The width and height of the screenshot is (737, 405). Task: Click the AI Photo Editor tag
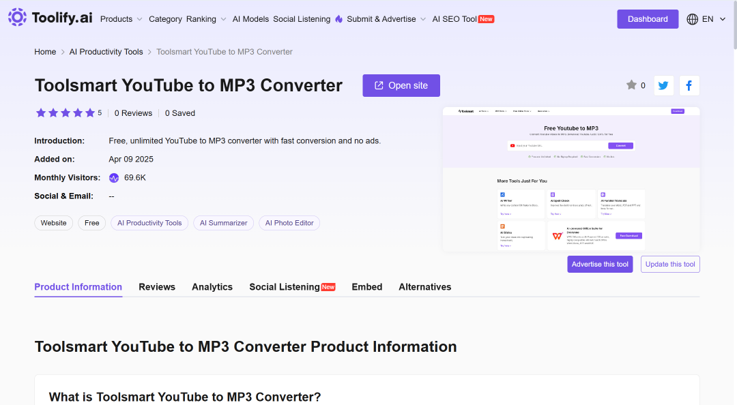289,223
